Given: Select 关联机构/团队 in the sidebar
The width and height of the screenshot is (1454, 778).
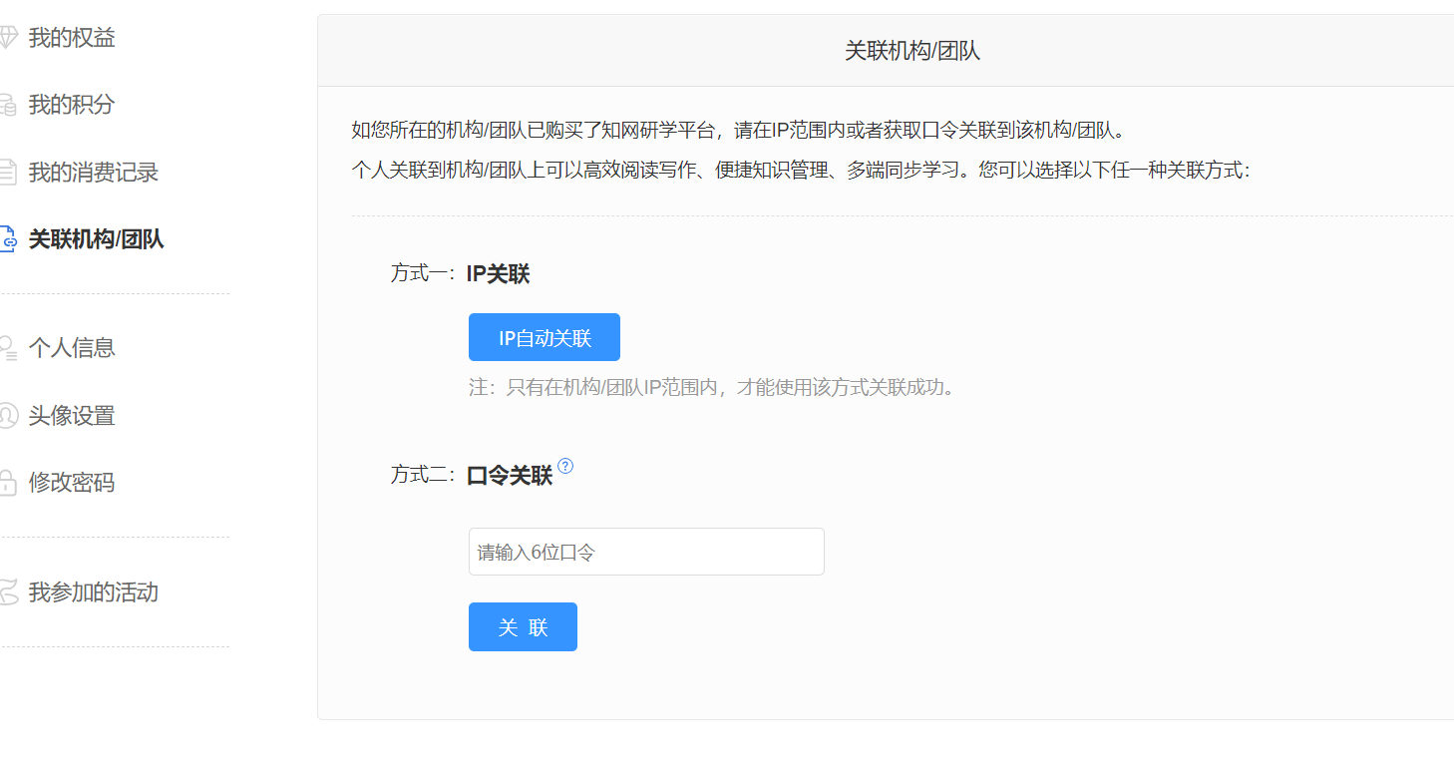Looking at the screenshot, I should coord(96,239).
